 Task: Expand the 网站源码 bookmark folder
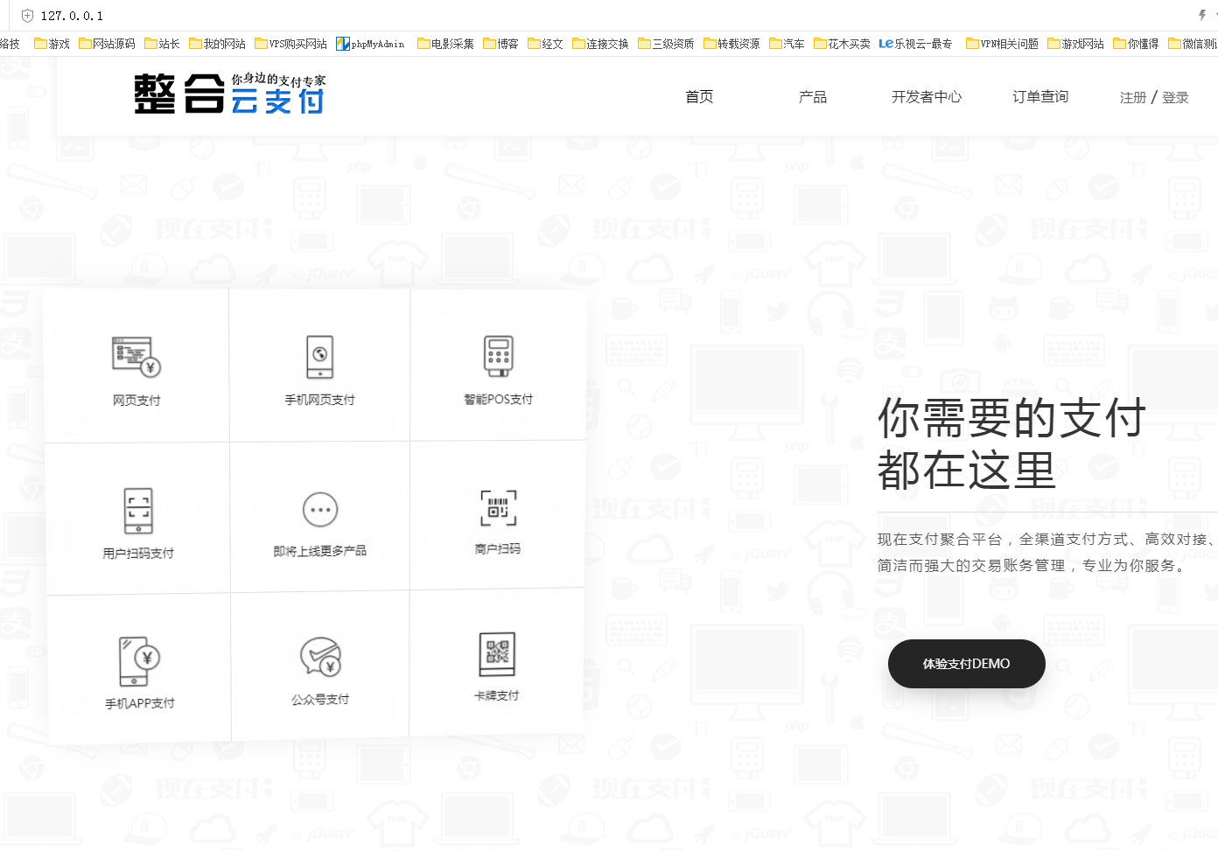(x=107, y=44)
